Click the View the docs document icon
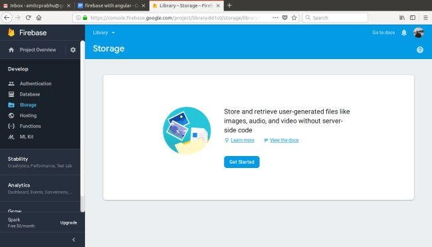Screen dimensions: 432x247 (x=266, y=140)
